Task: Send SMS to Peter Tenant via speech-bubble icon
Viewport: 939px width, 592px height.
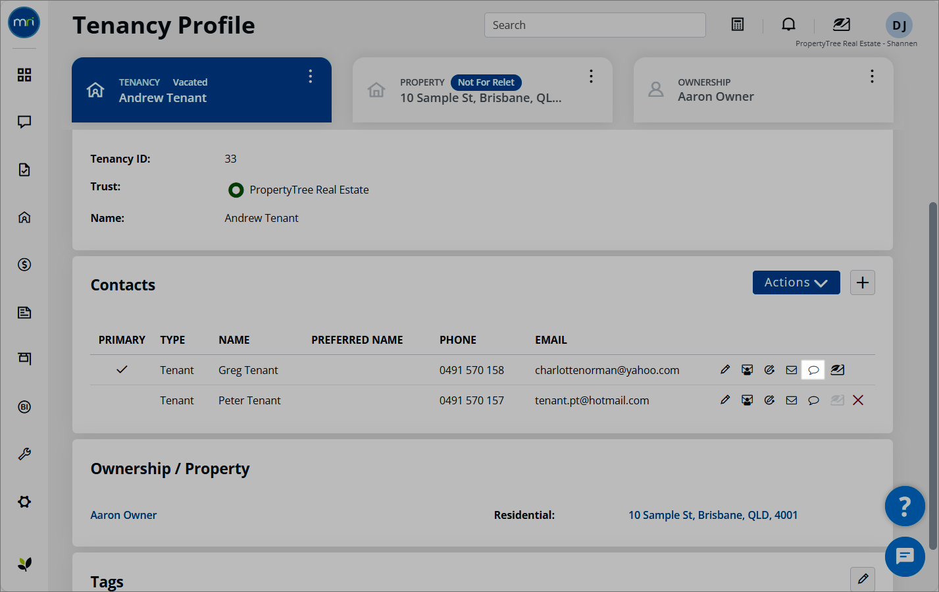Action: click(813, 400)
